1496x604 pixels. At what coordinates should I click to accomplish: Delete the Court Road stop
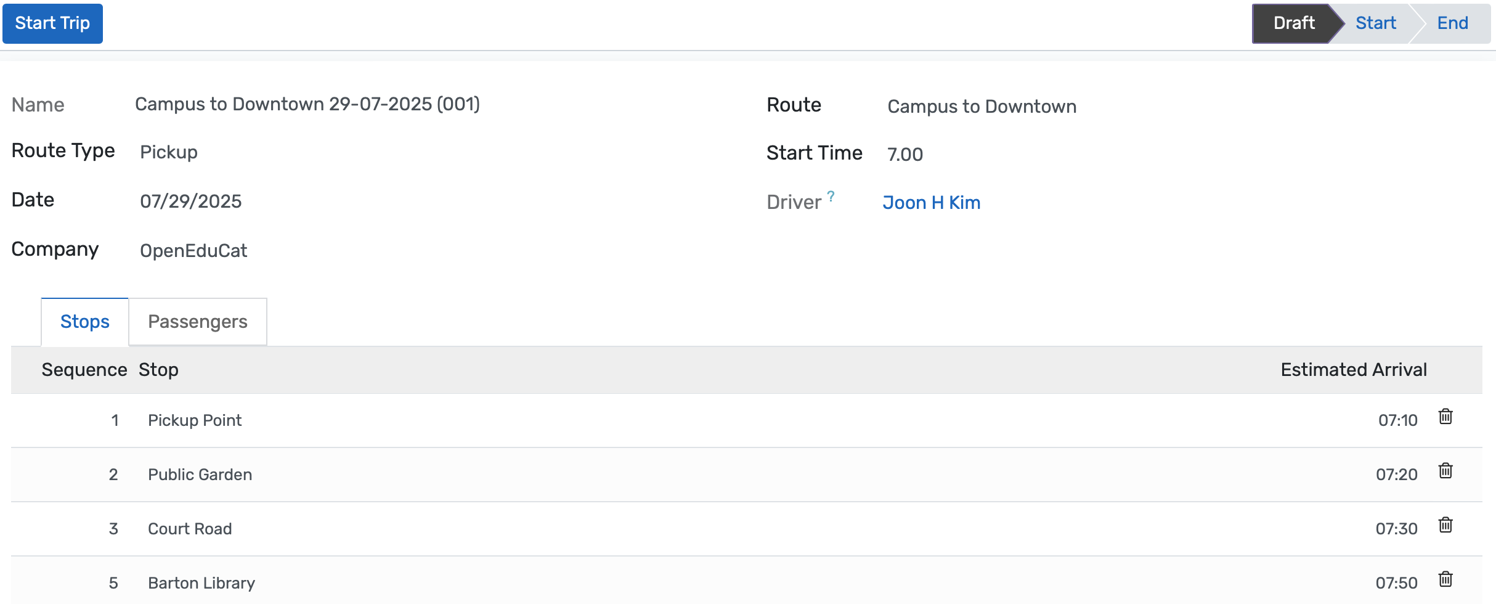coord(1447,525)
